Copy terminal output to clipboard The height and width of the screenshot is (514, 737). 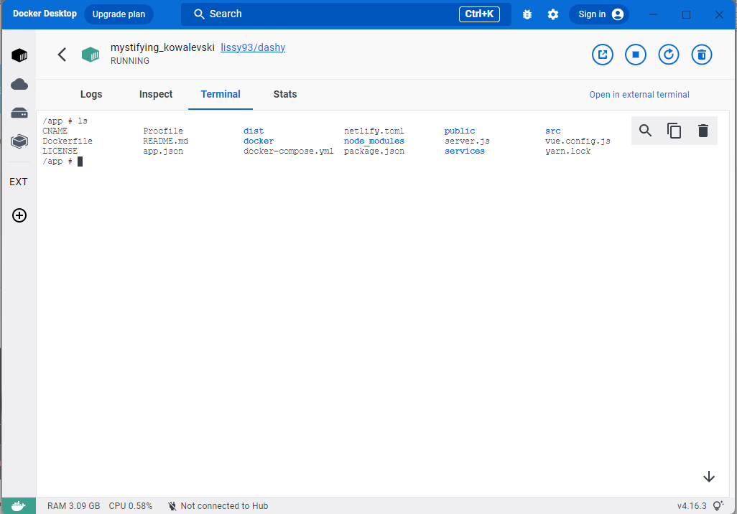[x=674, y=131]
